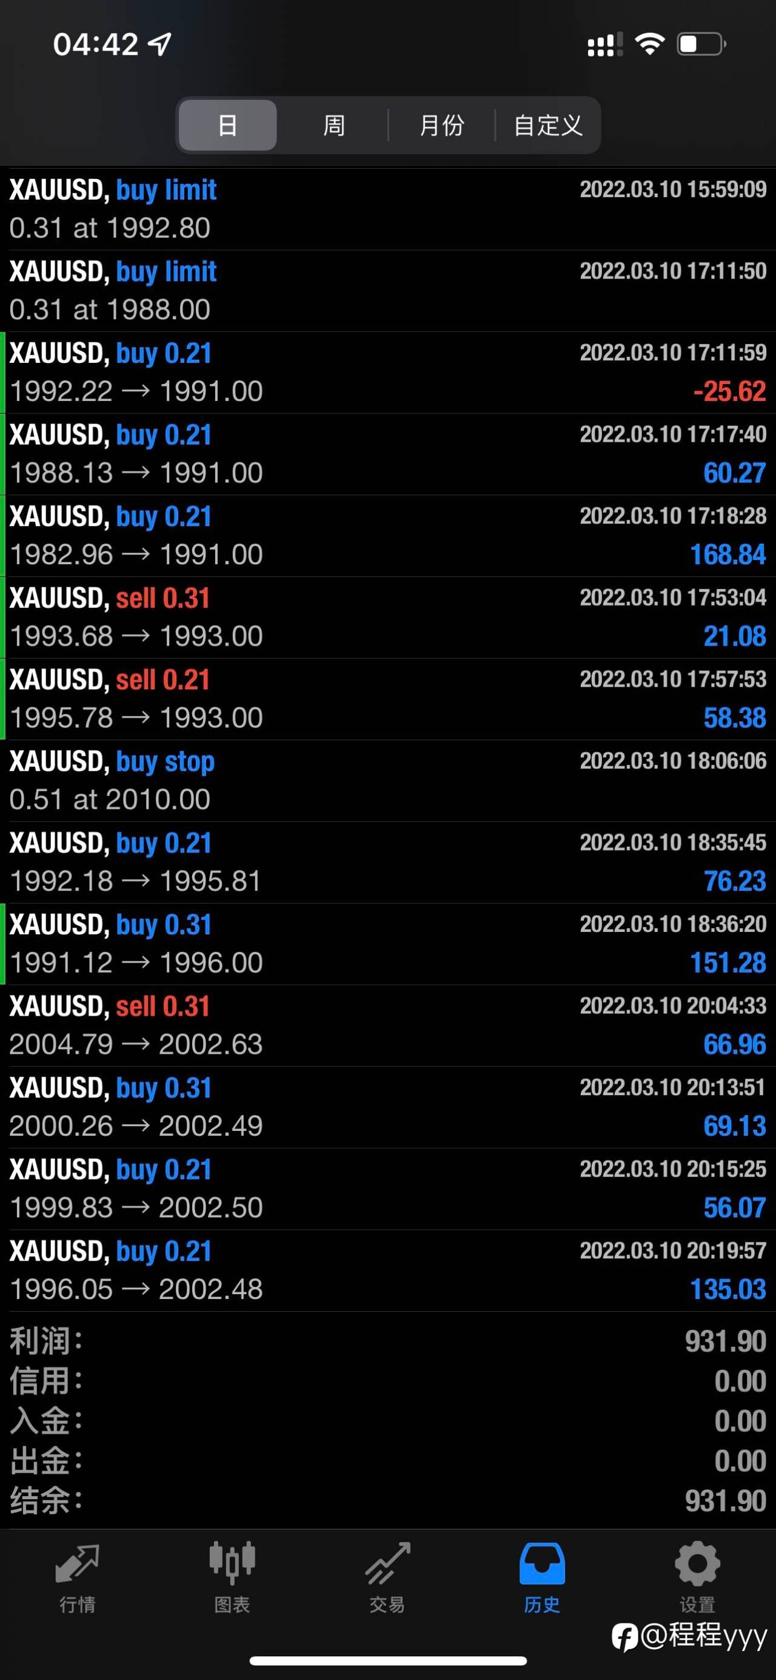Open buy 0.31 trade 1991.12 → 1996.00
The height and width of the screenshot is (1680, 776).
(x=387, y=943)
